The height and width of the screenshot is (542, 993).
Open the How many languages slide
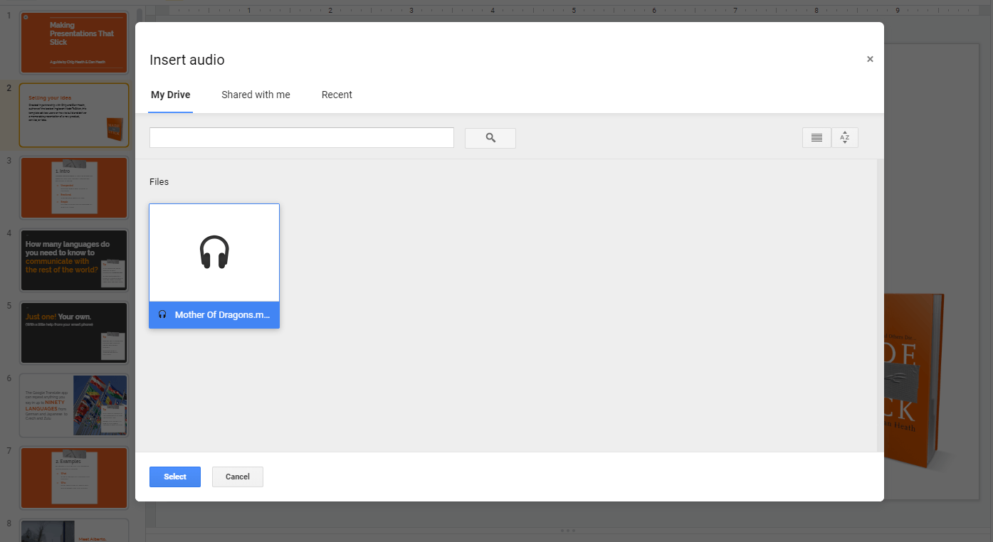tap(73, 260)
